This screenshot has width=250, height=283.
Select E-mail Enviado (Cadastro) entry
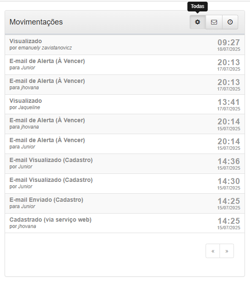tap(125, 203)
